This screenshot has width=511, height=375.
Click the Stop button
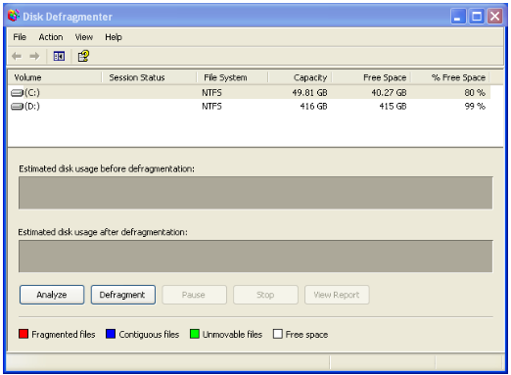point(265,295)
